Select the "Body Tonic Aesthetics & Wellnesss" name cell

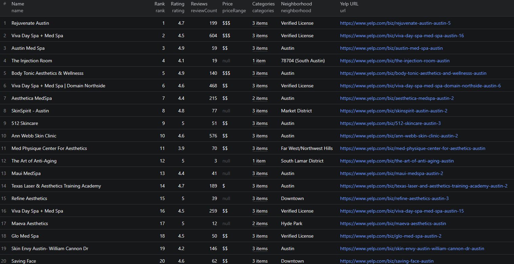[47, 73]
